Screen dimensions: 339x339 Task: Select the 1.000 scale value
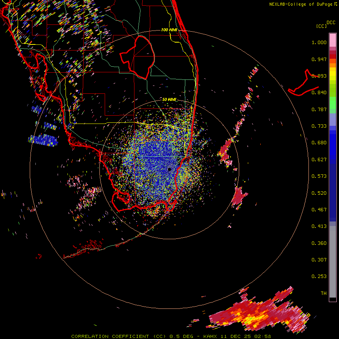319,42
